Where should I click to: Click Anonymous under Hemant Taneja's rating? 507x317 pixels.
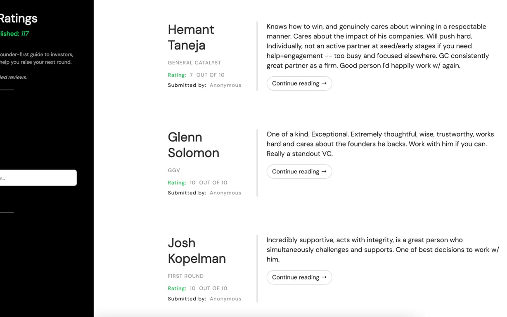[x=225, y=85]
